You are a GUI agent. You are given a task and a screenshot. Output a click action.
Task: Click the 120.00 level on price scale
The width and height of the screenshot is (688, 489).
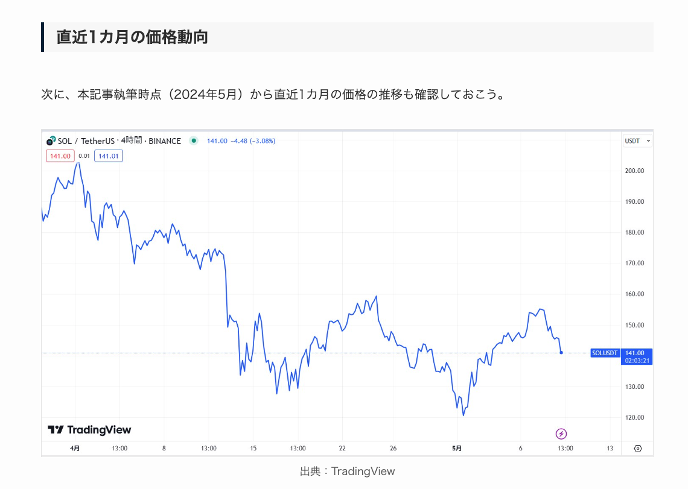click(635, 417)
